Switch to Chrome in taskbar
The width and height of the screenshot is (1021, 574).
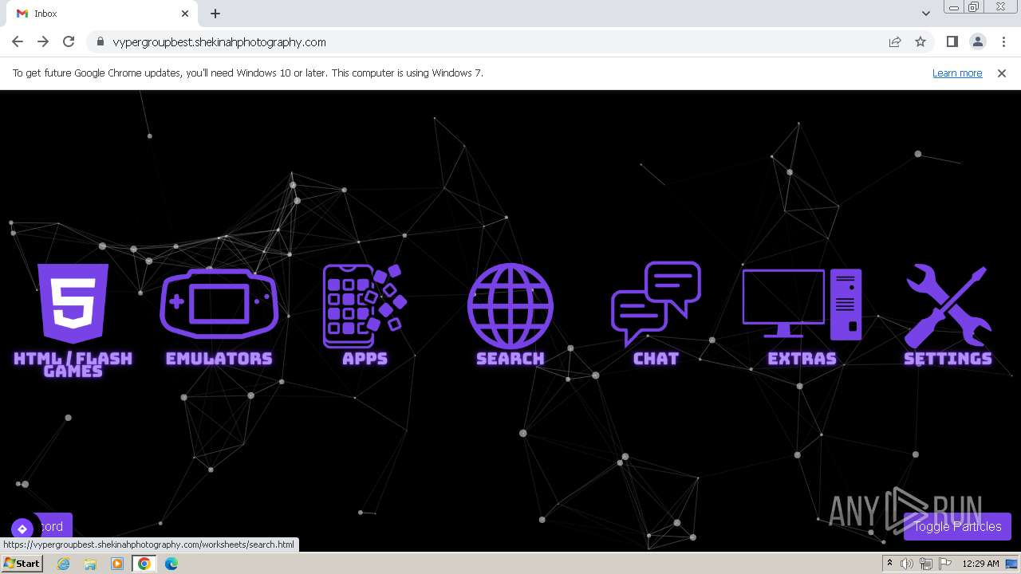pyautogui.click(x=144, y=564)
